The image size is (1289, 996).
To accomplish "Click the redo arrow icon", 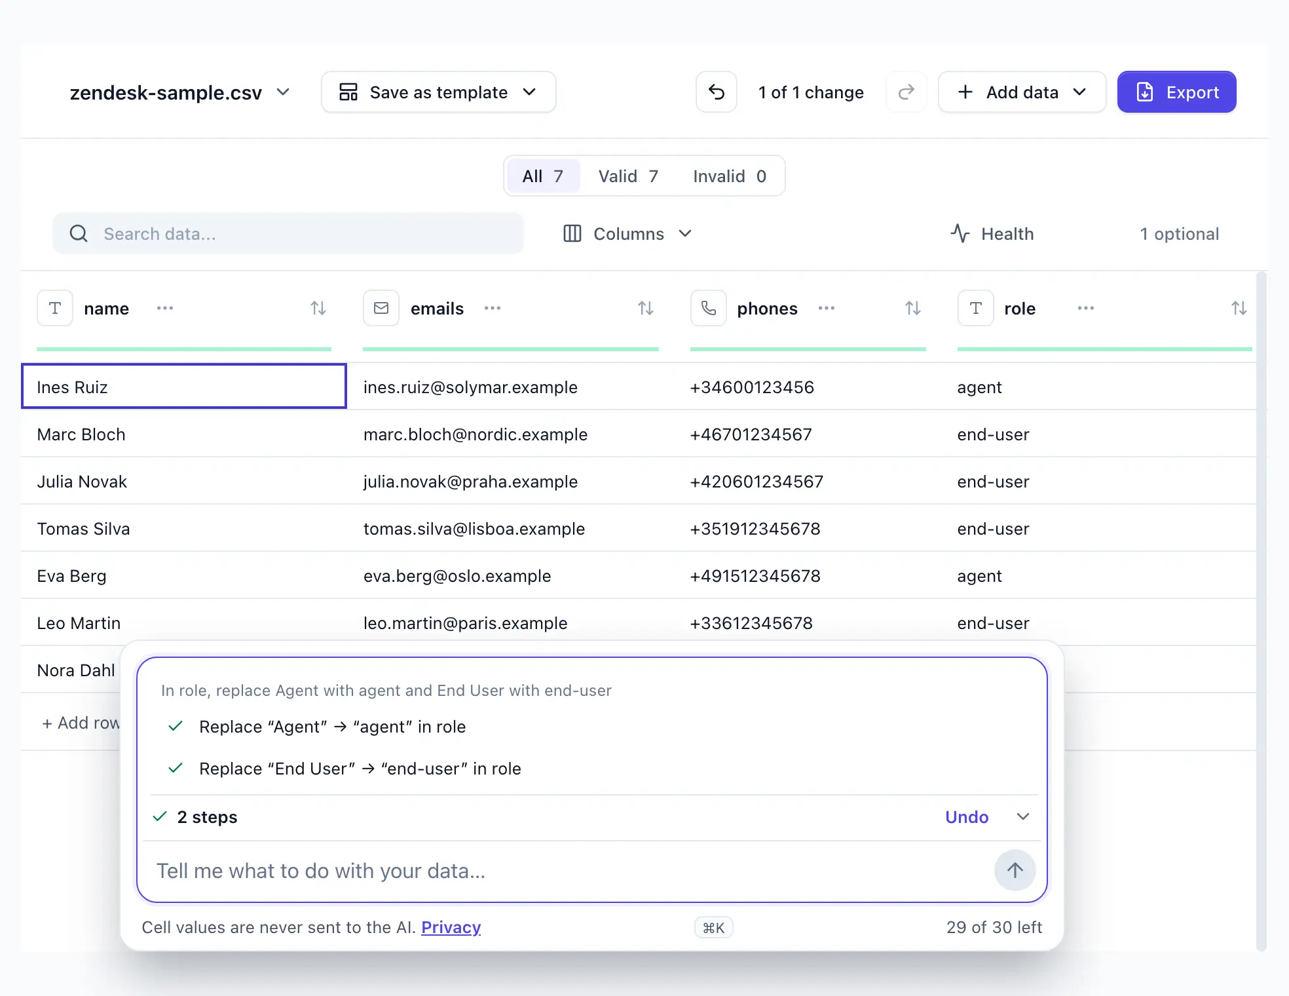I will tap(906, 92).
